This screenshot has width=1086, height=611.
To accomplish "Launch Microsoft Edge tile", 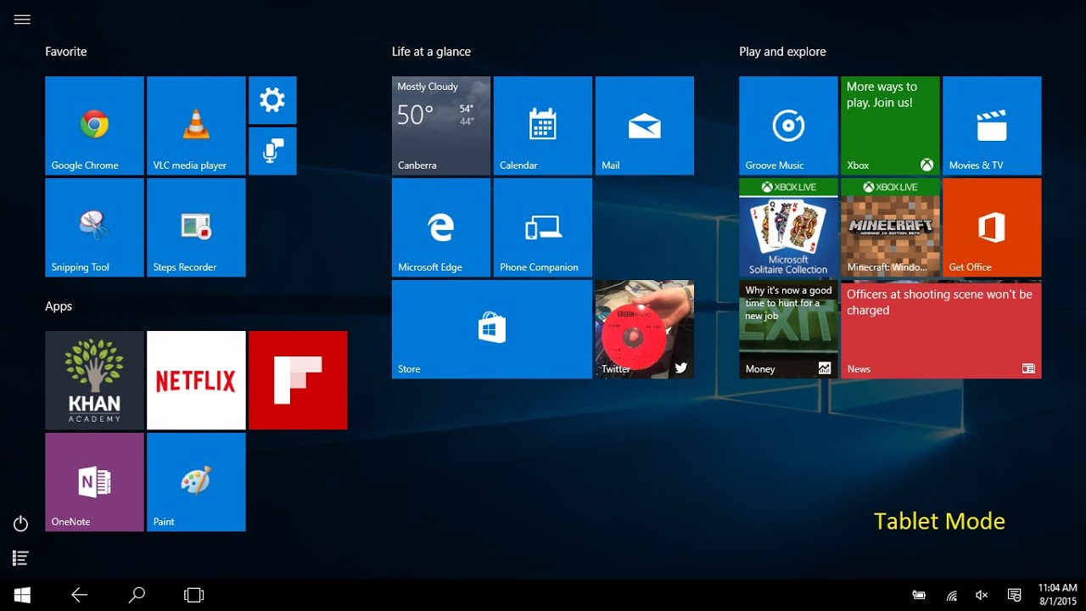I will (441, 227).
